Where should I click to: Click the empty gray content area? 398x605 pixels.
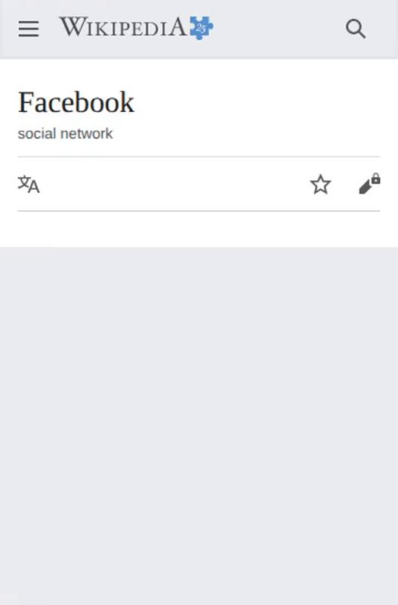199,424
